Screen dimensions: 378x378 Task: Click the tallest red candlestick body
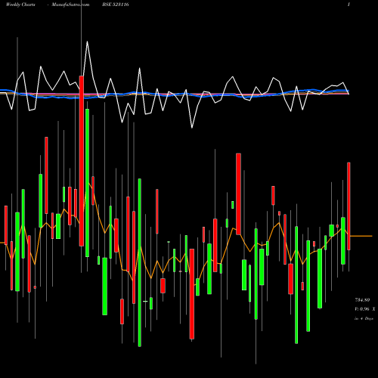(82, 161)
